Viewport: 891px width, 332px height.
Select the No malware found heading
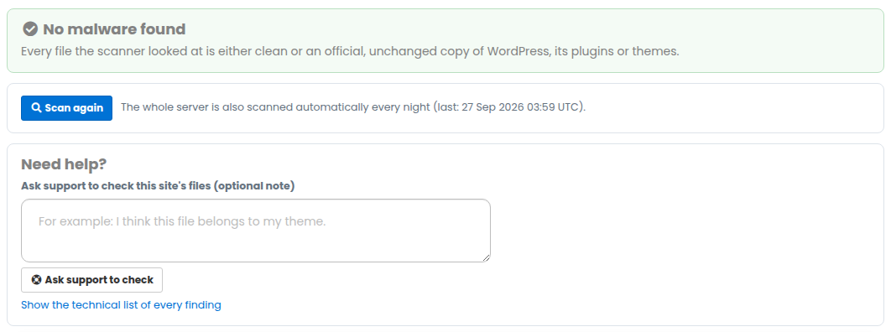114,29
